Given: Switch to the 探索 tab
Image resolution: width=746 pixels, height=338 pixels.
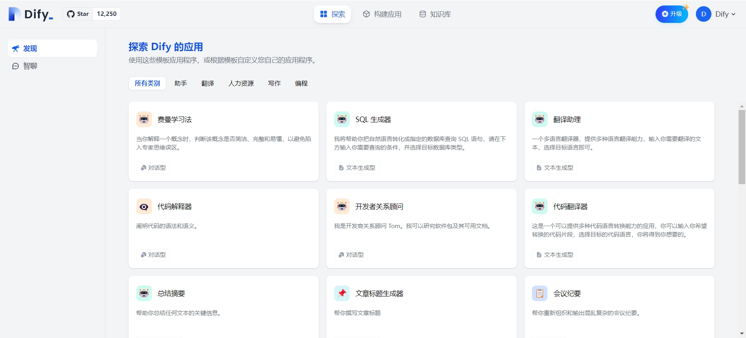Looking at the screenshot, I should pos(333,14).
